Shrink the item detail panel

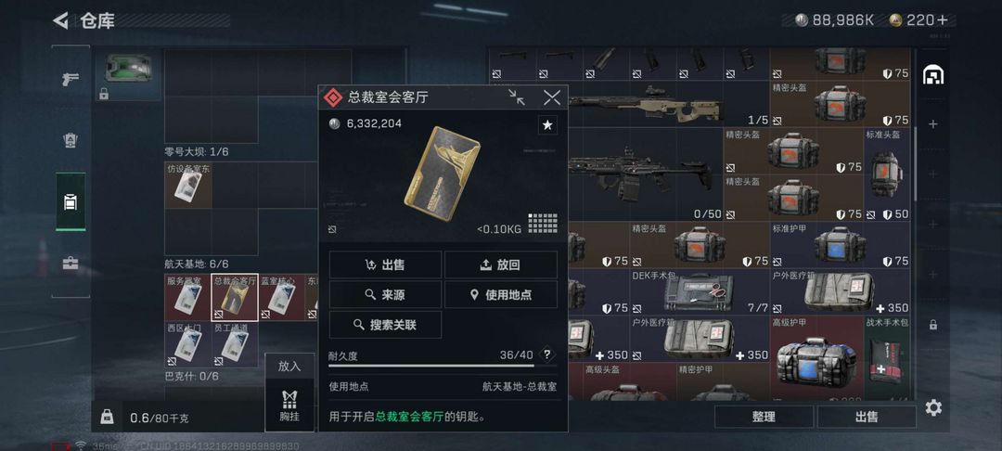tap(517, 97)
